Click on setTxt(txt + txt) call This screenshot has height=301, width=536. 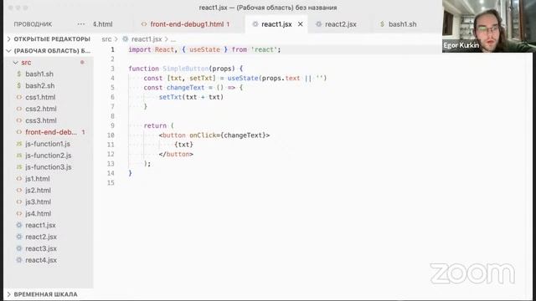pyautogui.click(x=191, y=97)
